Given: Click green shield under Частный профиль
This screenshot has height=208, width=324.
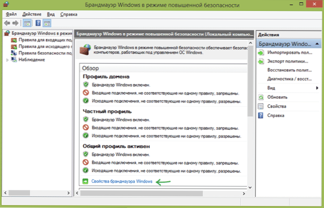Looking at the screenshot, I should tap(85, 119).
